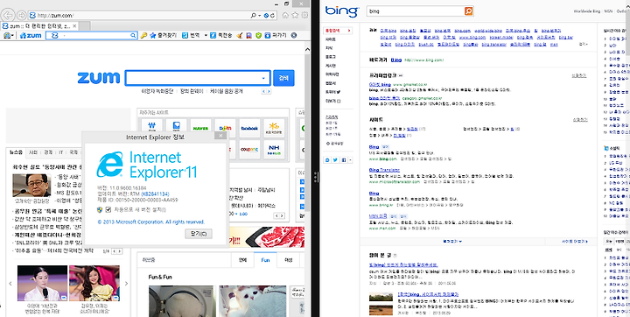Show next trending keywords under zum search box
This screenshot has width=630, height=317.
[x=269, y=92]
